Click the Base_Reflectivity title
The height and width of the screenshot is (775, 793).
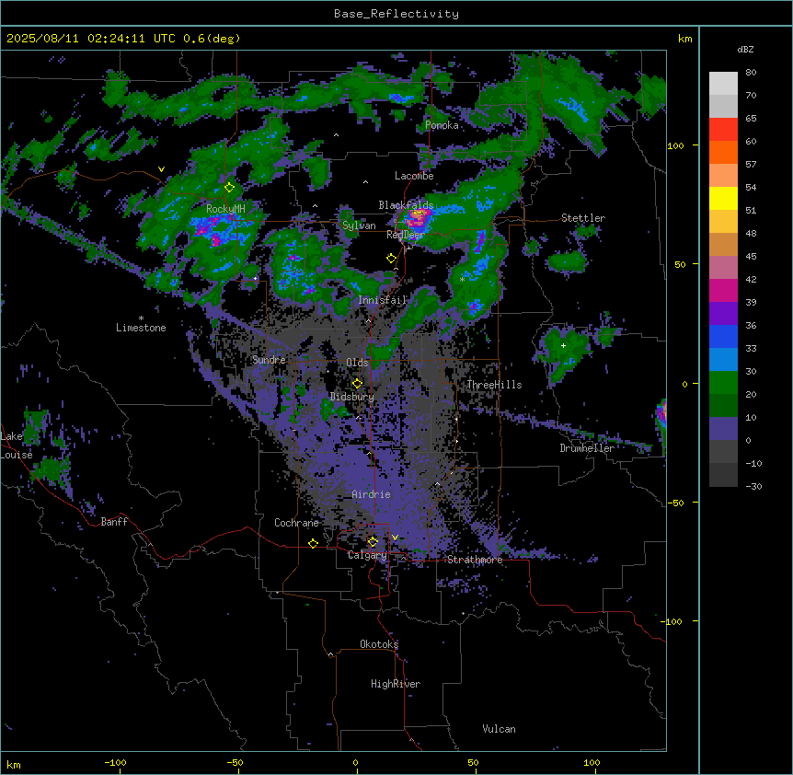396,14
